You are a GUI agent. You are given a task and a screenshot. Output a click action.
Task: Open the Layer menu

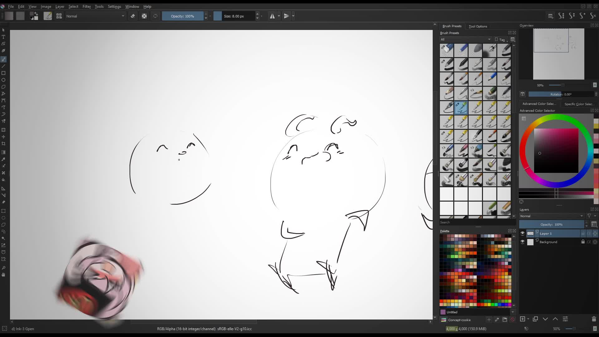60,6
